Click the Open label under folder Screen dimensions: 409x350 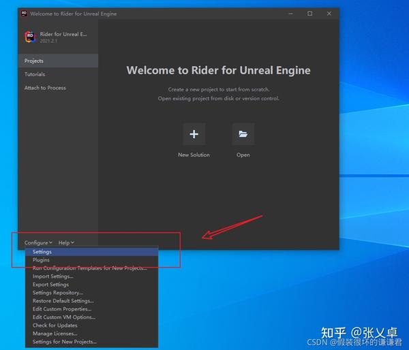click(x=243, y=155)
